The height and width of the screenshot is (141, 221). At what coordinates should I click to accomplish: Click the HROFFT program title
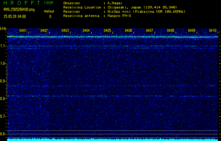22,3
